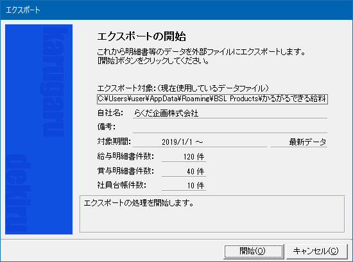Click the 備考 label

click(107, 127)
